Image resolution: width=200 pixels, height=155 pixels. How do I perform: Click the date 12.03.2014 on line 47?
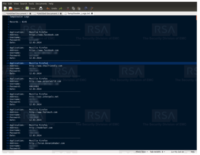(x=35, y=136)
